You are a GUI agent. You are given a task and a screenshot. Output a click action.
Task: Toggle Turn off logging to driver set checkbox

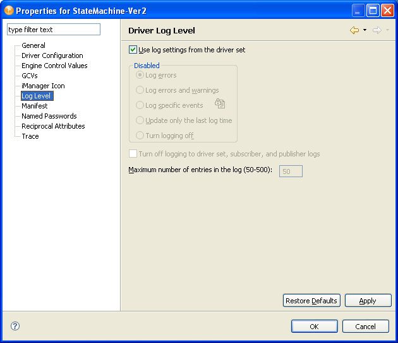(x=133, y=153)
